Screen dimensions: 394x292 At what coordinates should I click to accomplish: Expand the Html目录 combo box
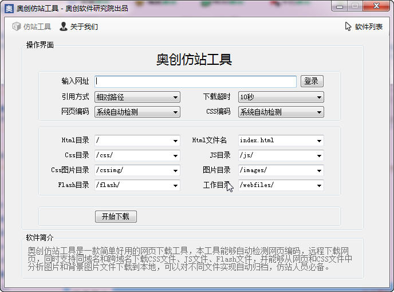(175, 141)
